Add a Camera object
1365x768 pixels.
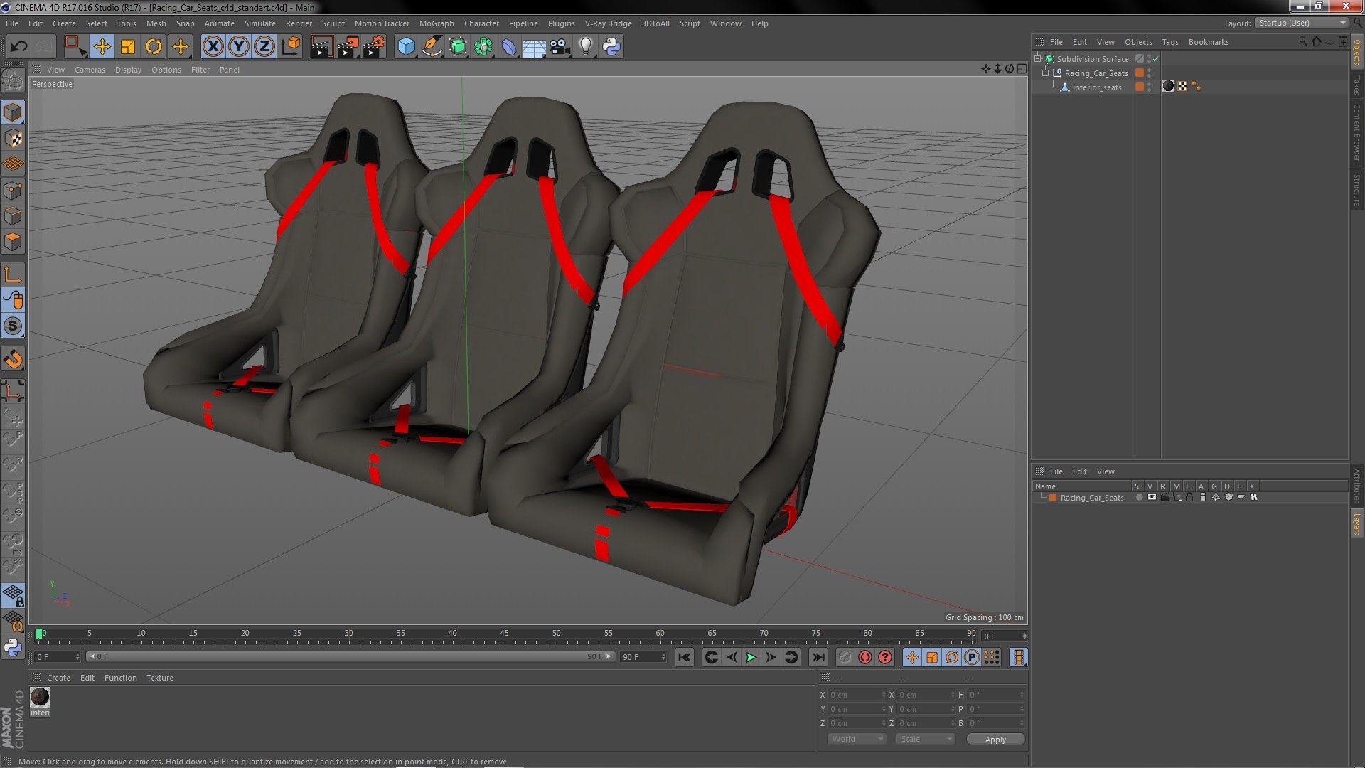(x=560, y=47)
